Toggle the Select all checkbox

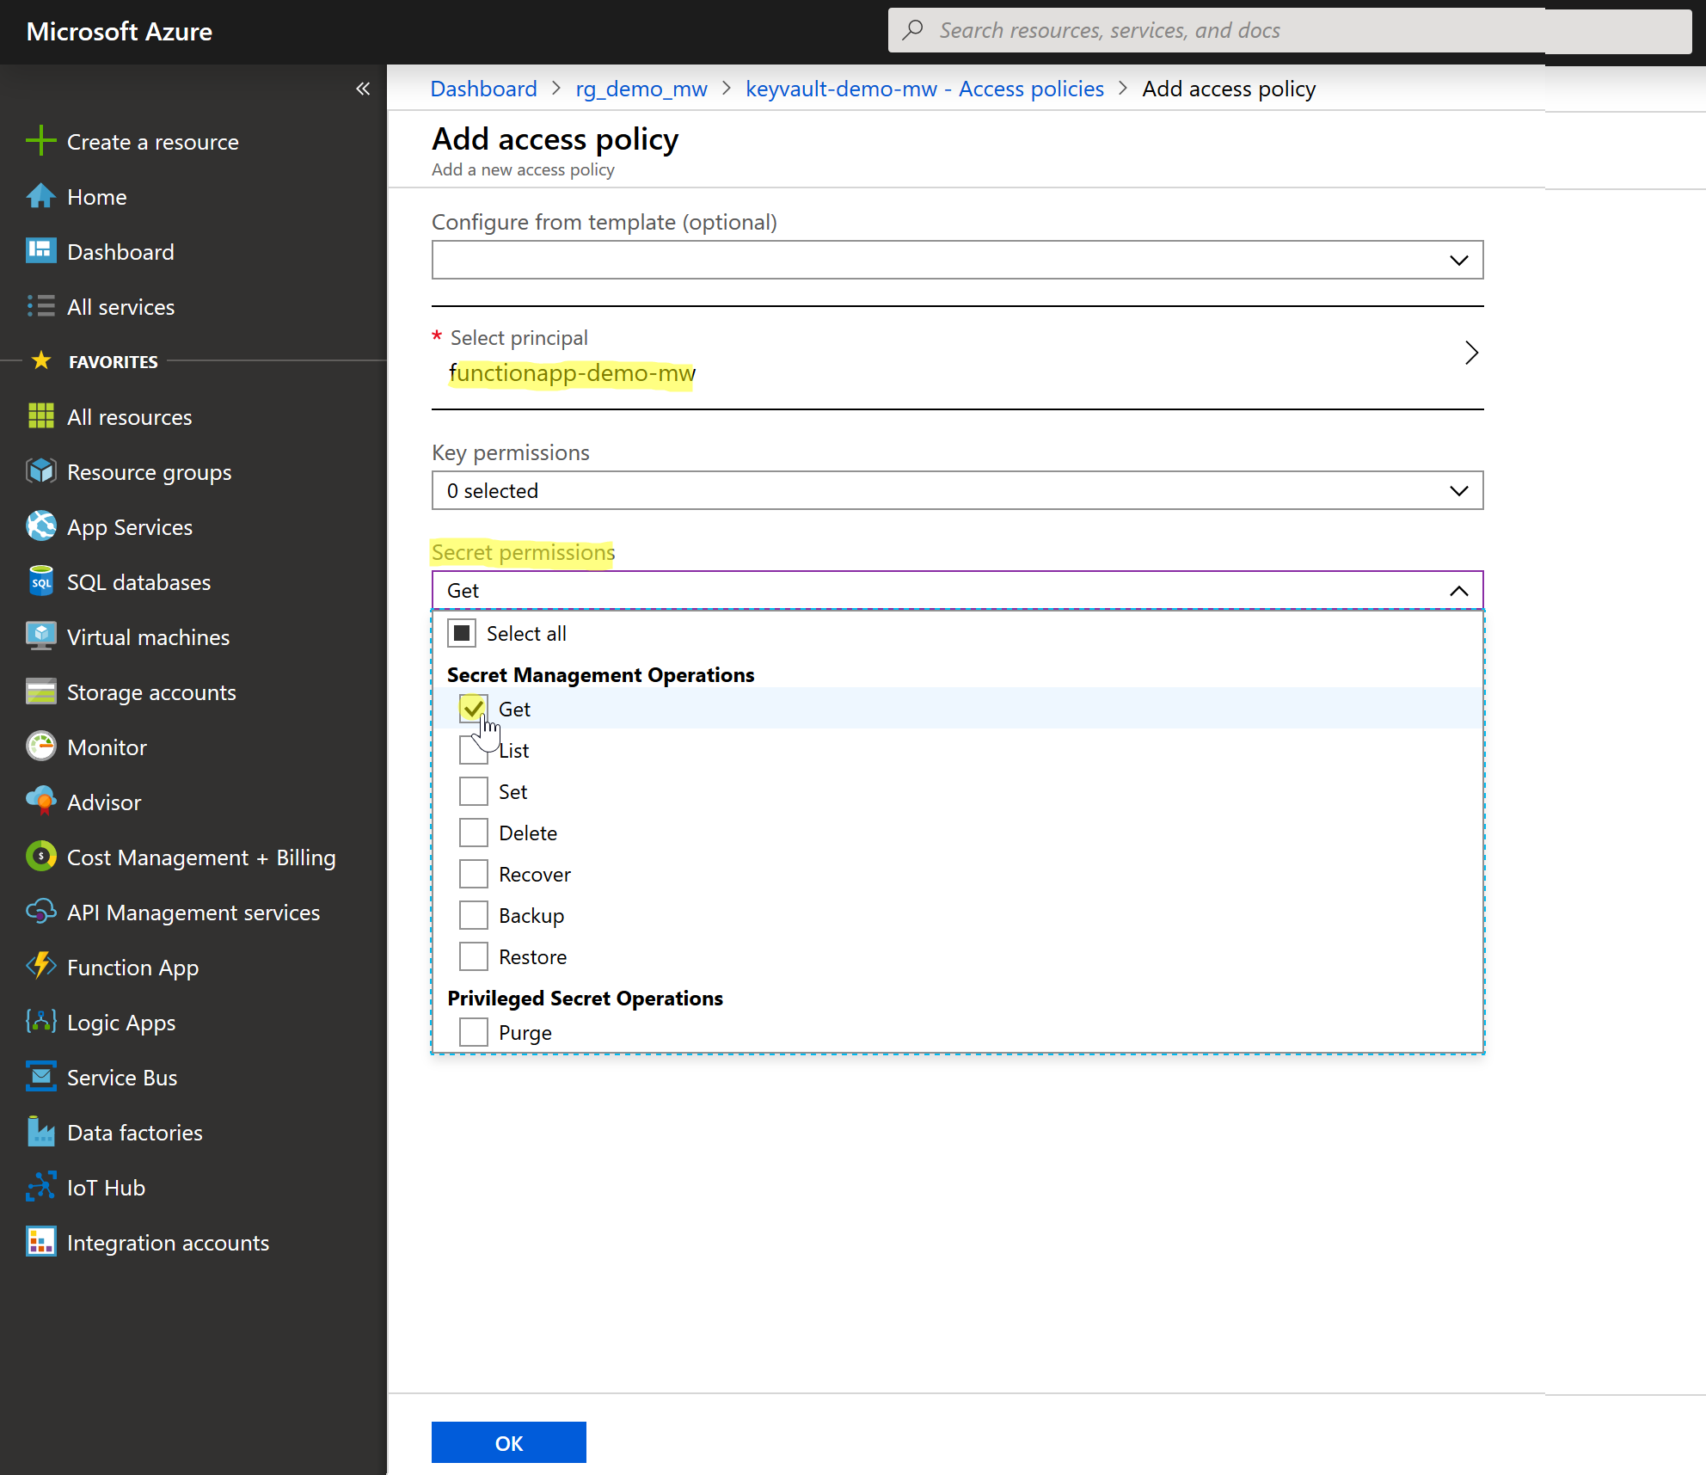462,632
